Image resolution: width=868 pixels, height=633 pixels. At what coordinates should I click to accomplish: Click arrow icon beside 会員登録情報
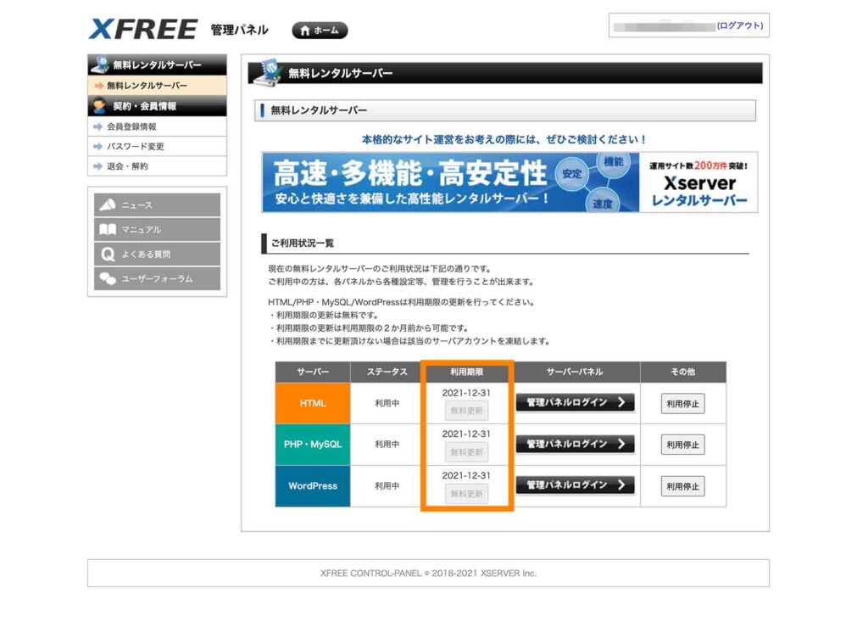98,126
